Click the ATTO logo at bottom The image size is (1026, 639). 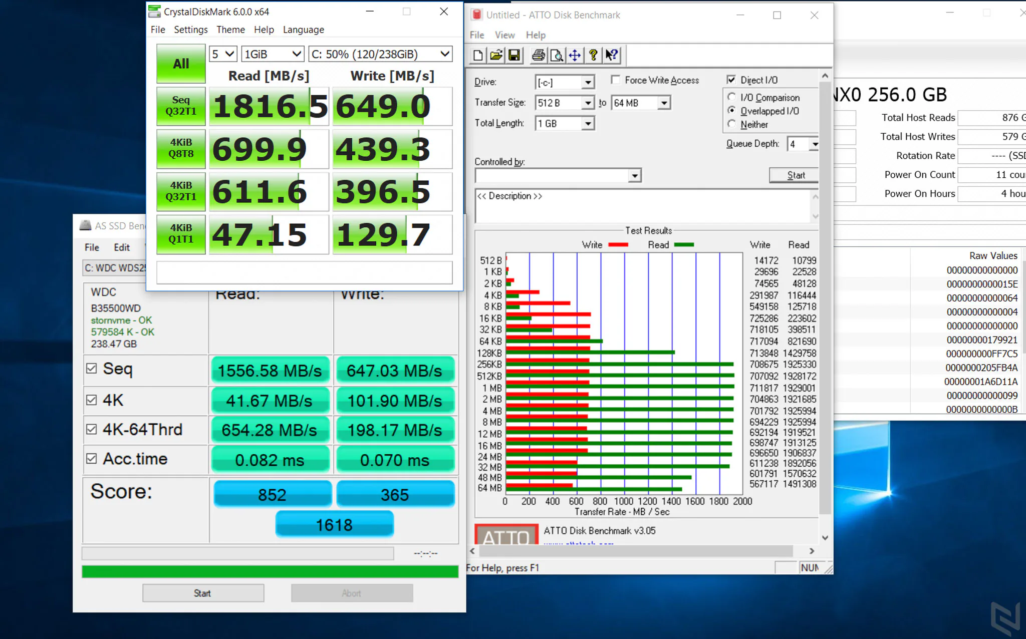(x=506, y=535)
